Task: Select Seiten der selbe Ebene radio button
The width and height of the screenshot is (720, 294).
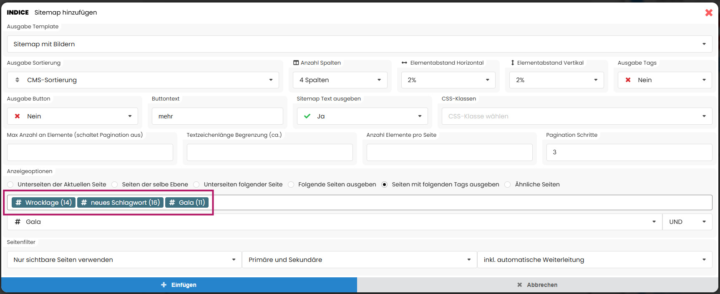Action: (115, 184)
